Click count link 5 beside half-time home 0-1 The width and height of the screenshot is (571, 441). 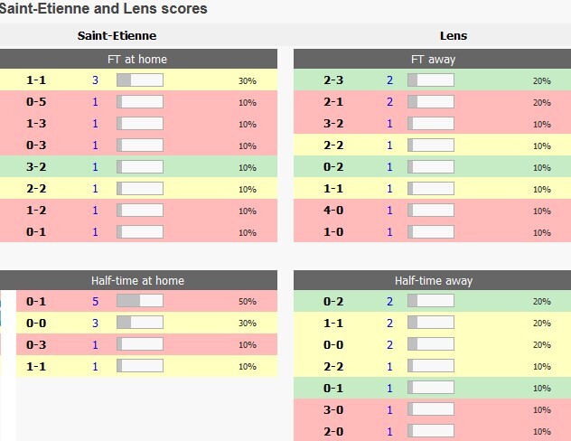(x=95, y=301)
